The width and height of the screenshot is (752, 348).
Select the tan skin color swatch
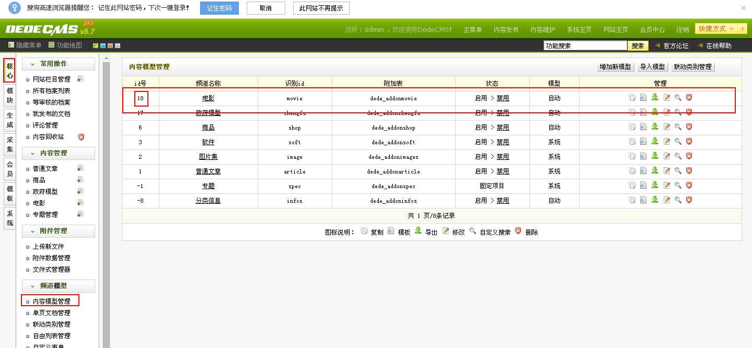(110, 45)
